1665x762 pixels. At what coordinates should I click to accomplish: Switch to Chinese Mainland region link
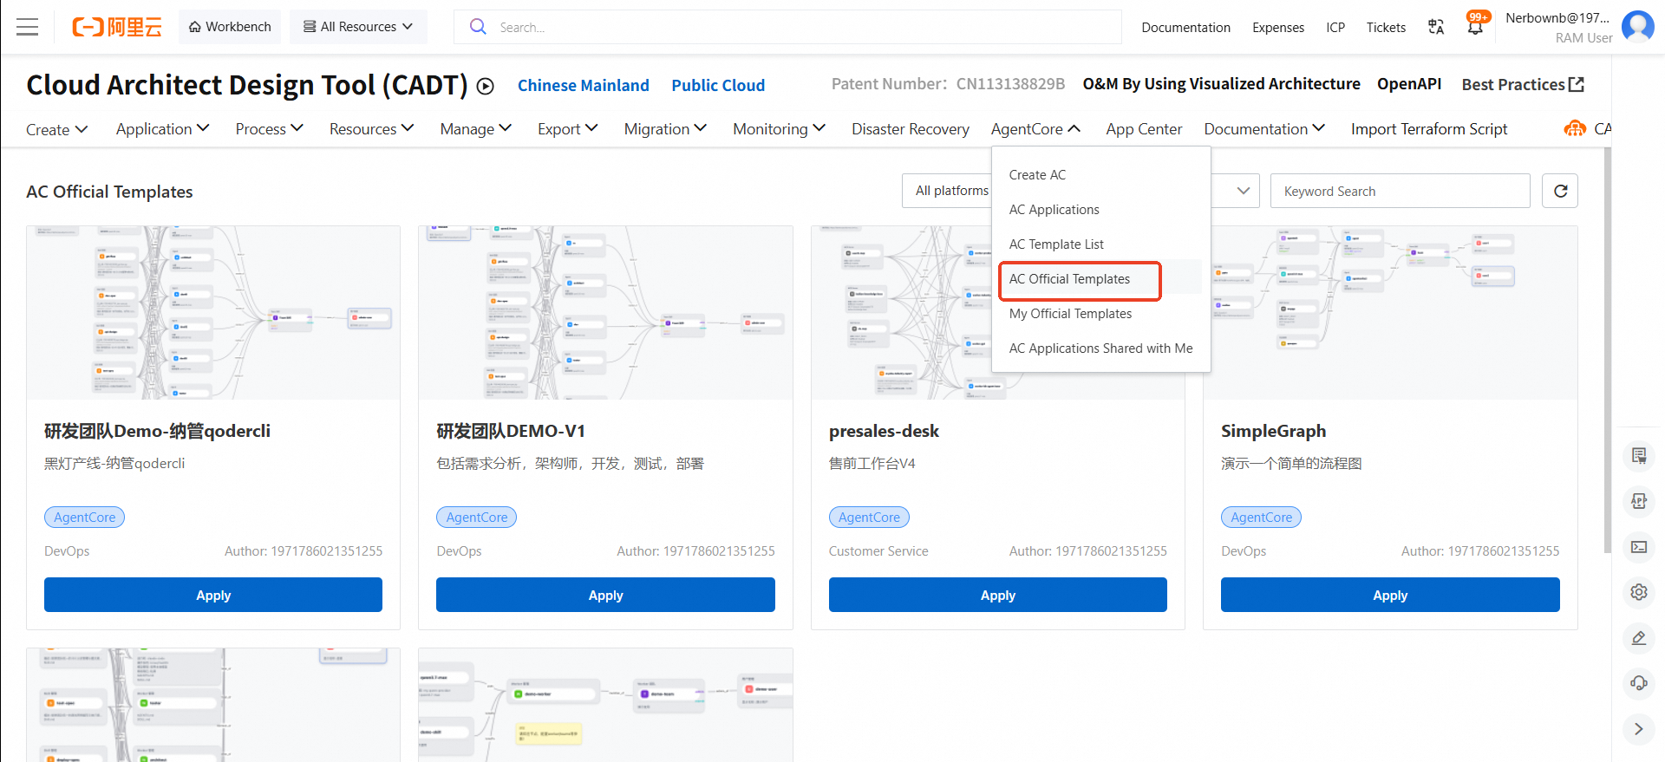pyautogui.click(x=584, y=85)
